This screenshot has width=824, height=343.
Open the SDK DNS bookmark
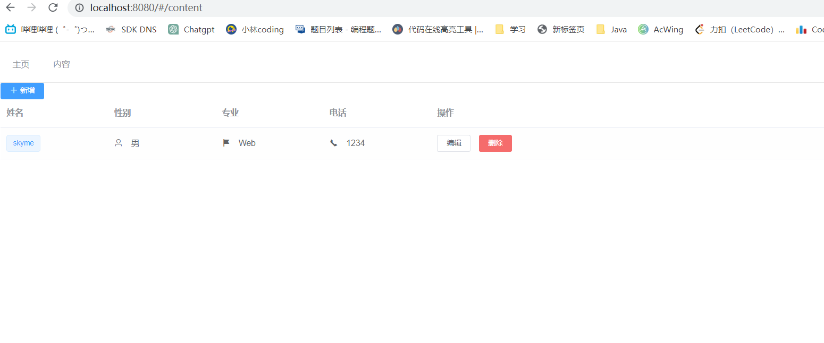tap(131, 30)
